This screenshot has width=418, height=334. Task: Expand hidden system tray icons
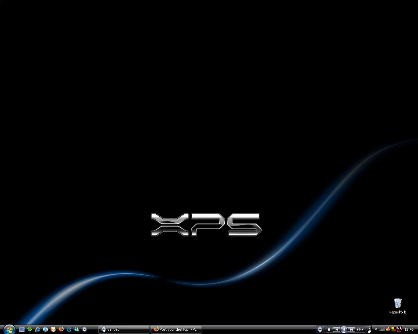click(376, 329)
